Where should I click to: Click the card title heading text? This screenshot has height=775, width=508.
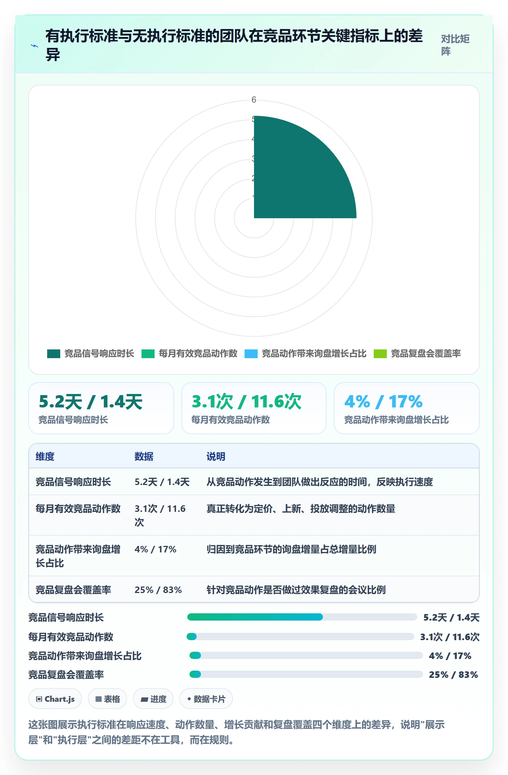pyautogui.click(x=234, y=45)
